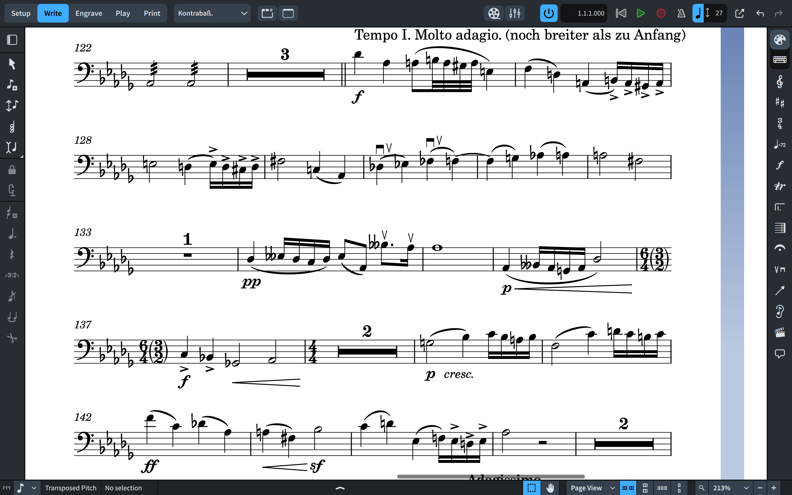The width and height of the screenshot is (792, 495).
Task: Show the keyboard panel
Action: (780, 60)
